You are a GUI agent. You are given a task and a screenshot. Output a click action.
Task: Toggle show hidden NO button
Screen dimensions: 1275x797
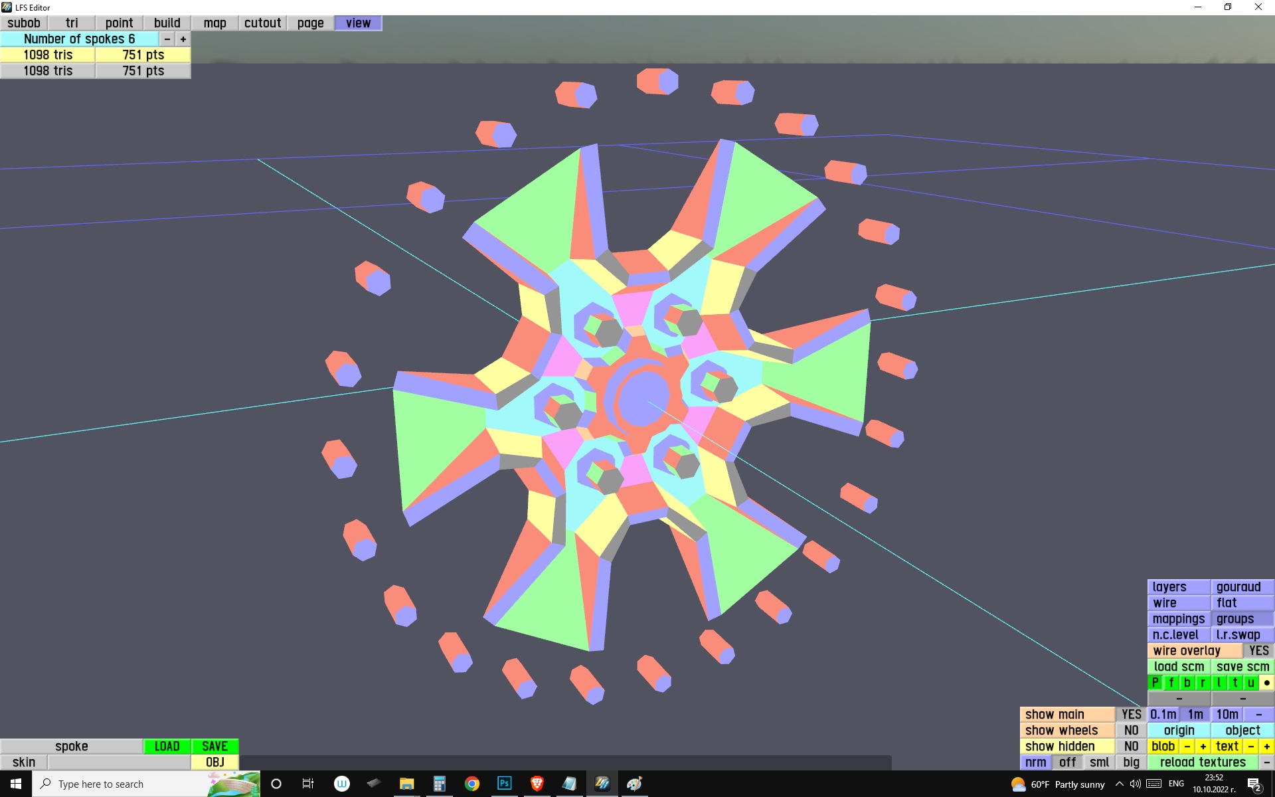[x=1131, y=747]
